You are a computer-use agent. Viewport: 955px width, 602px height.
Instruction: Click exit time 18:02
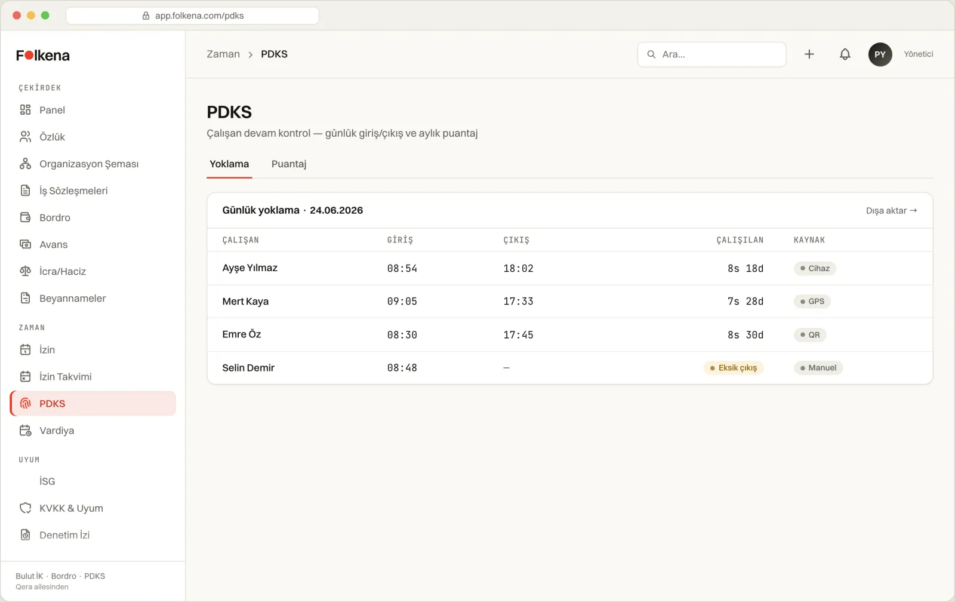(x=518, y=269)
